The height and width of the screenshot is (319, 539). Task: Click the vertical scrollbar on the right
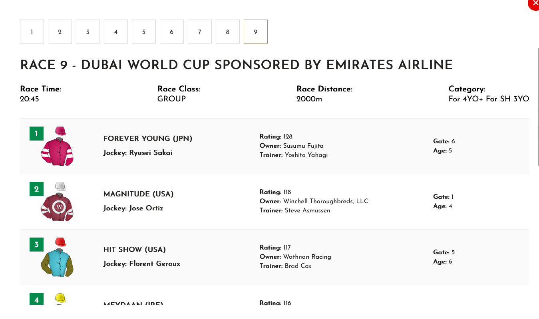click(x=538, y=107)
